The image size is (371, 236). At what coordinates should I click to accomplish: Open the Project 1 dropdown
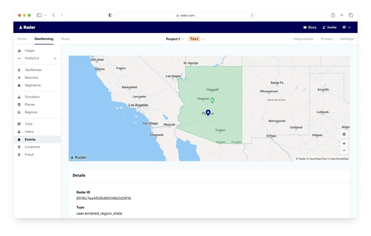click(x=175, y=39)
